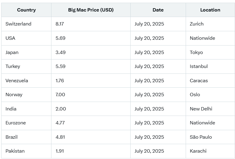The image size is (235, 159).
Task: Click the Date column header
Action: pyautogui.click(x=158, y=10)
